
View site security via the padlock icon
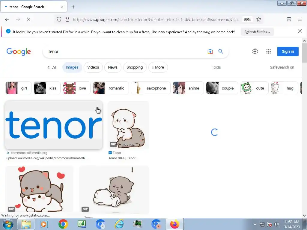click(x=67, y=19)
